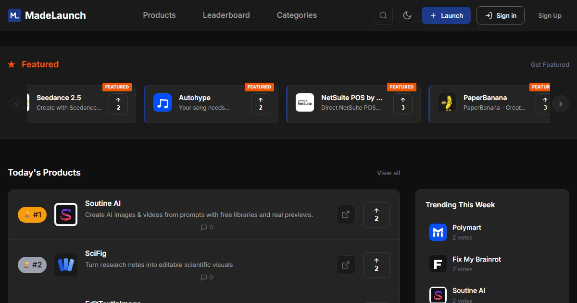Click the Soutine AI trending icon
577x303 pixels.
pos(438,295)
